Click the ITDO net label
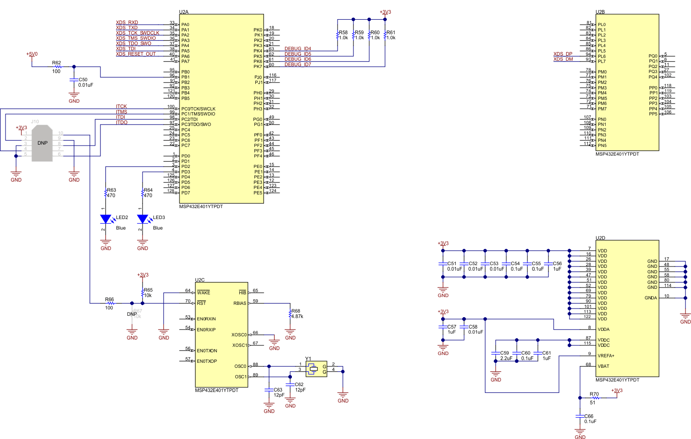The image size is (691, 439). [x=121, y=122]
